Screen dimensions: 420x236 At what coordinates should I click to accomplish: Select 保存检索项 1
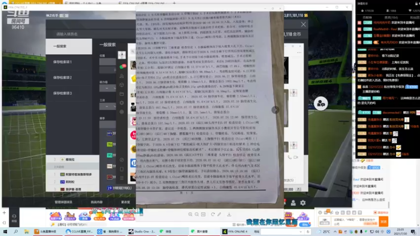tap(69, 62)
